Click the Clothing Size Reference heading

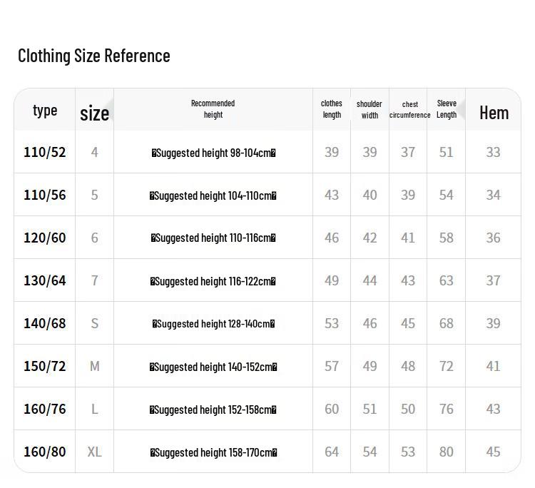[94, 56]
